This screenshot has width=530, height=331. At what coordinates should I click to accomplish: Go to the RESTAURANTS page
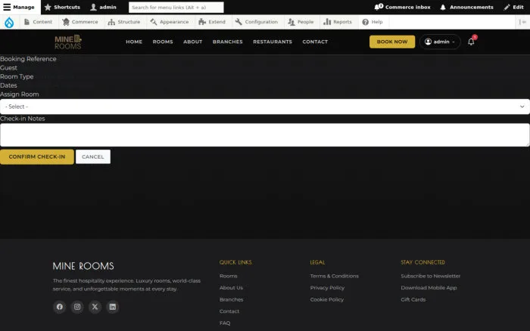[273, 42]
